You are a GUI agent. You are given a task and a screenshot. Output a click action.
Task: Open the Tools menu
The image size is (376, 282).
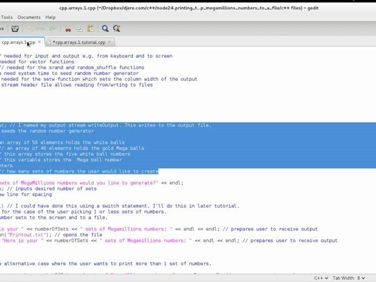tap(7, 17)
